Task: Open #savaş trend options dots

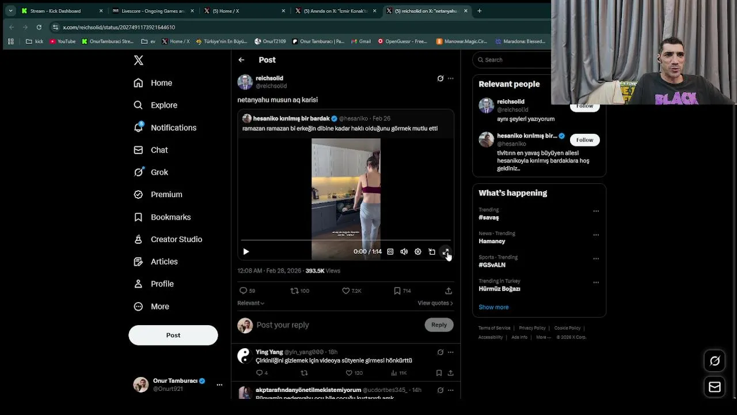Action: click(596, 211)
